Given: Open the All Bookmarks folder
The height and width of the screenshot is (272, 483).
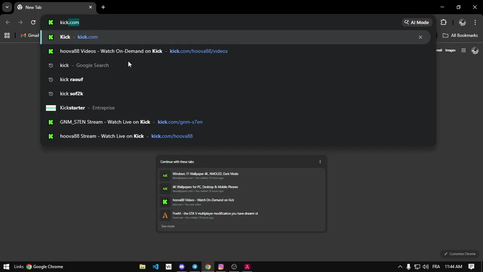Looking at the screenshot, I should click(460, 36).
